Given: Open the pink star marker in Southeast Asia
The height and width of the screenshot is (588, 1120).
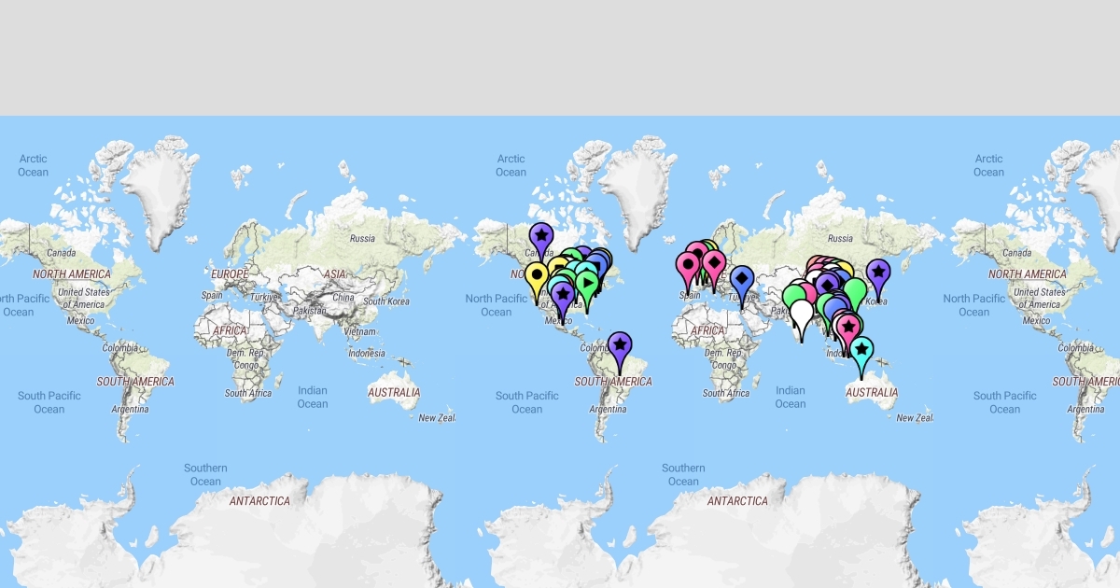Looking at the screenshot, I should point(848,328).
